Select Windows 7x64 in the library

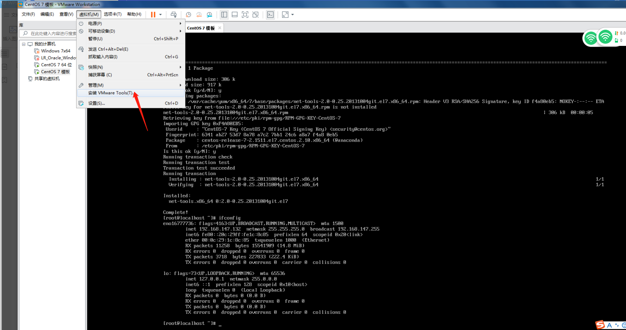point(55,51)
